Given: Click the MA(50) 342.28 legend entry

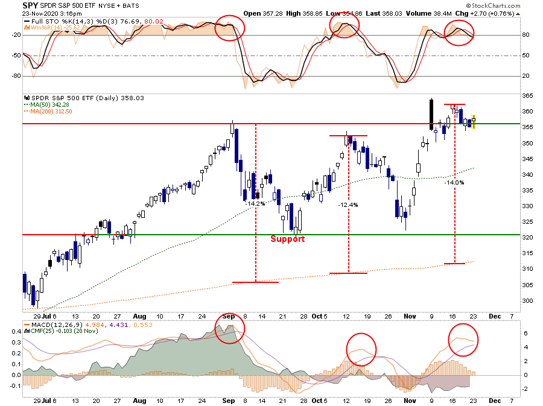Looking at the screenshot, I should point(46,104).
